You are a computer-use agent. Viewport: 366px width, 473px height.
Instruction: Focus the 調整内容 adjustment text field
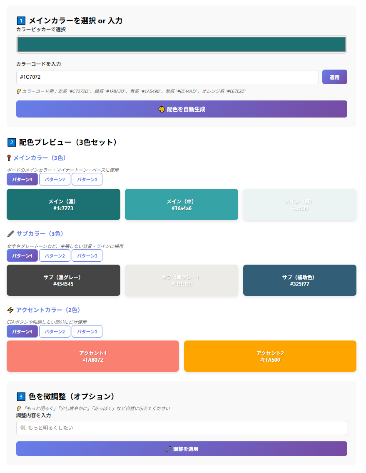pos(182,428)
